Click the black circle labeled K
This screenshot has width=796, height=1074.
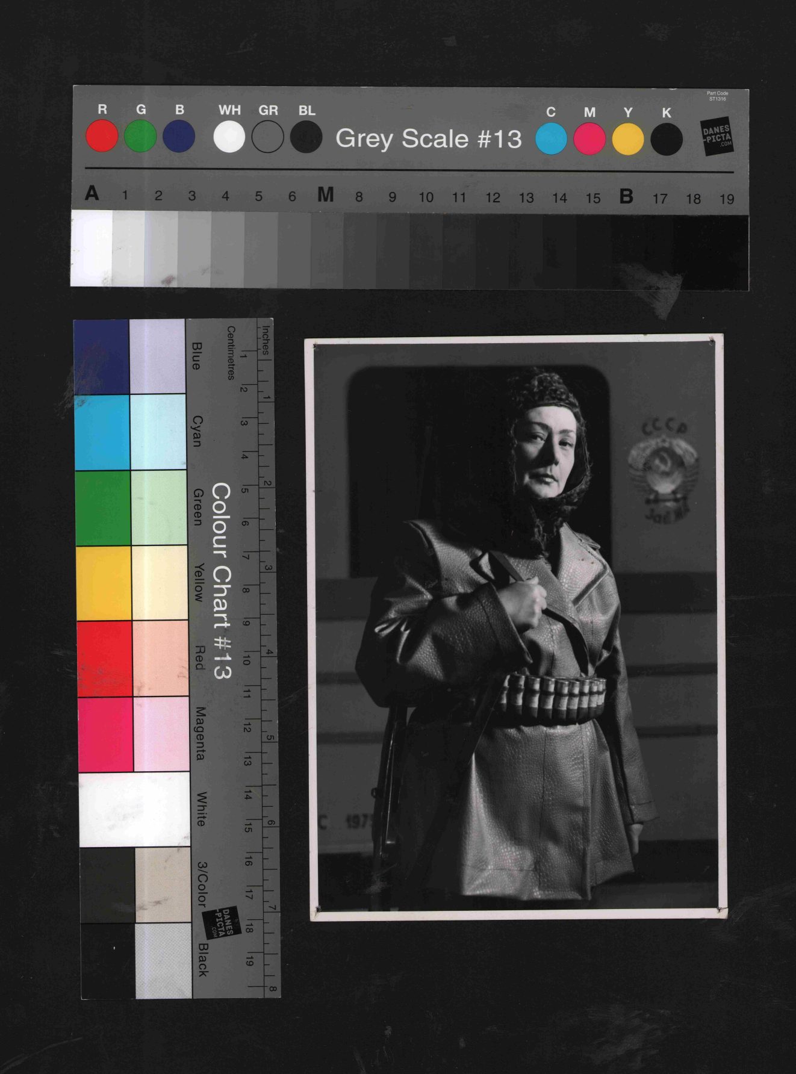tap(667, 140)
